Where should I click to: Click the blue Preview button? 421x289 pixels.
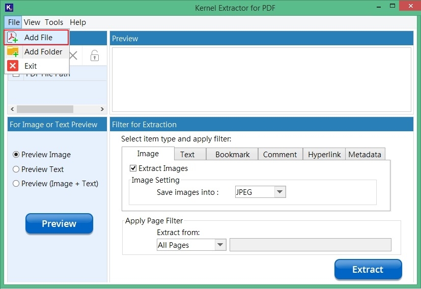coord(59,223)
